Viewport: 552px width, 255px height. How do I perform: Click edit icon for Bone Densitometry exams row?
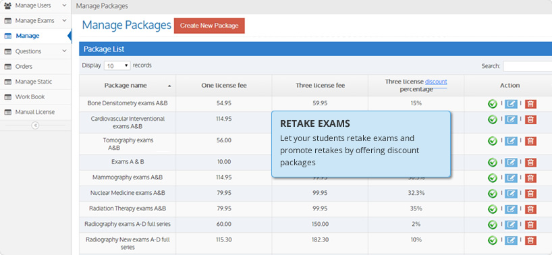[511, 104]
